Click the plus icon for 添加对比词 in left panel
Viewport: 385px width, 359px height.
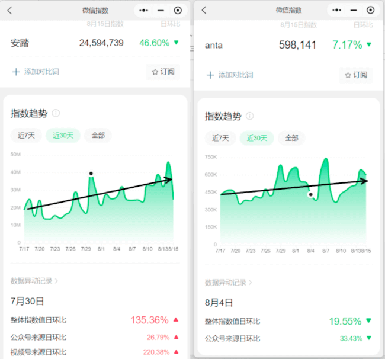(x=16, y=72)
